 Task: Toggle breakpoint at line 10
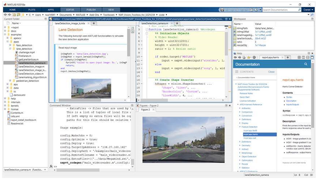click(141, 57)
